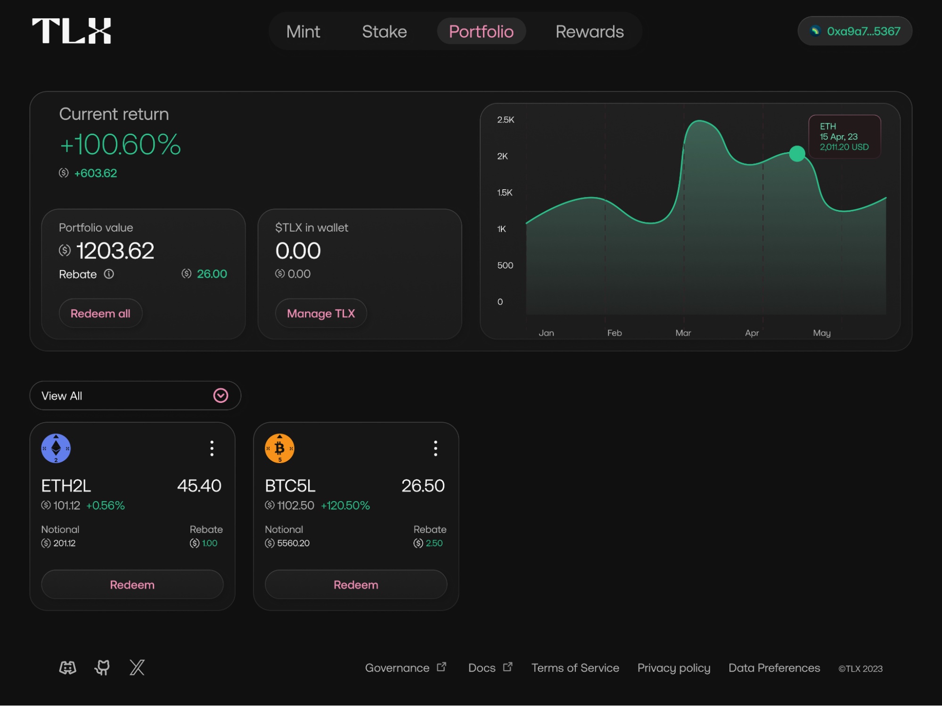Select the Portfolio tab
This screenshot has height=706, width=942.
481,32
